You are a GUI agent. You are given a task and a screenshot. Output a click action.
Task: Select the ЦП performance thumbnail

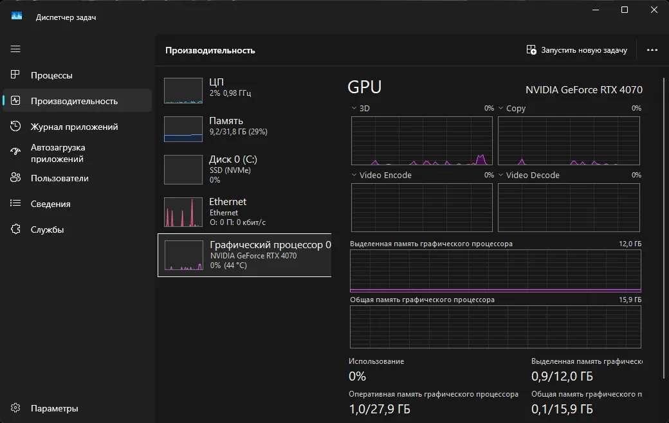coord(183,91)
